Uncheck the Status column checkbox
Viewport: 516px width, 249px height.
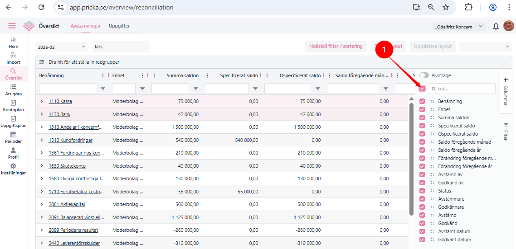click(x=422, y=191)
